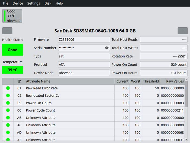The image size is (190, 143).
Task: Click green status dot for Power On Hours row
Action: click(8, 103)
